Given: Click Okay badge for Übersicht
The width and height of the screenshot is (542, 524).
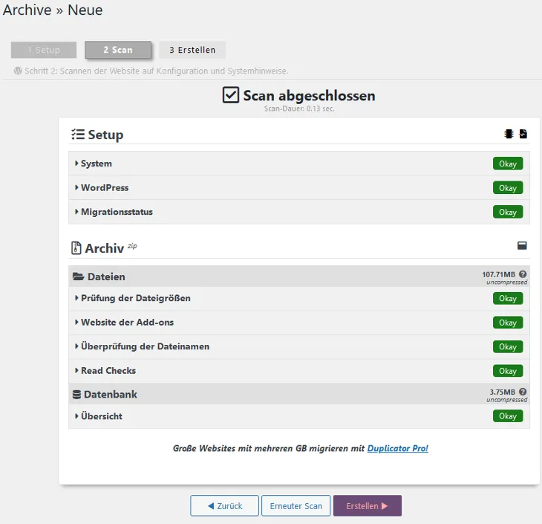Looking at the screenshot, I should point(508,416).
